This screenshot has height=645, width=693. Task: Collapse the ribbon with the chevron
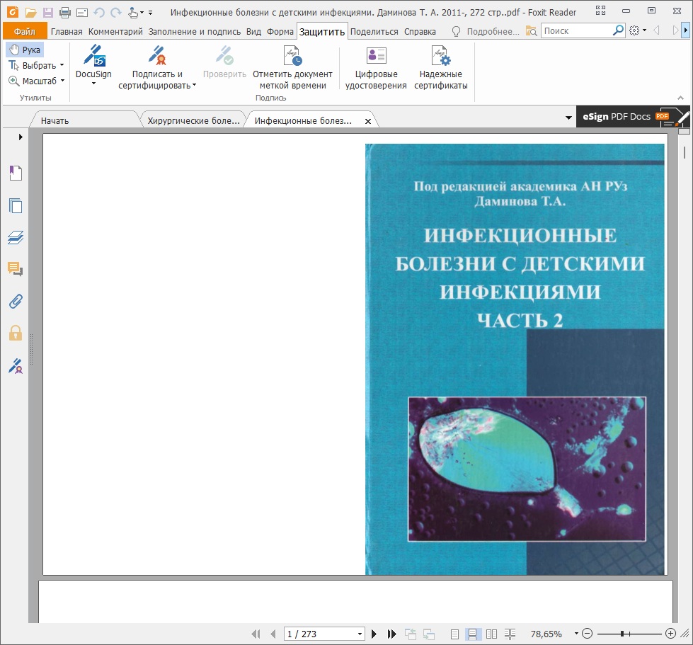[681, 98]
